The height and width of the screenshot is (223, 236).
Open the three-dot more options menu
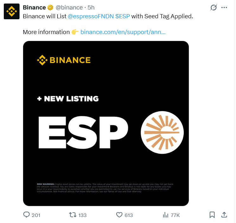click(224, 8)
